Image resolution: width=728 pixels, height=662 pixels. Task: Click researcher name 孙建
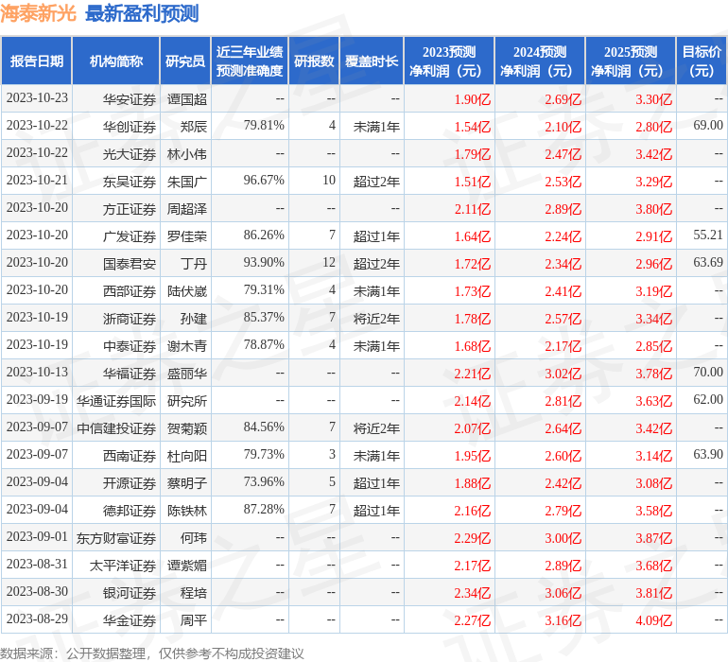coord(193,319)
